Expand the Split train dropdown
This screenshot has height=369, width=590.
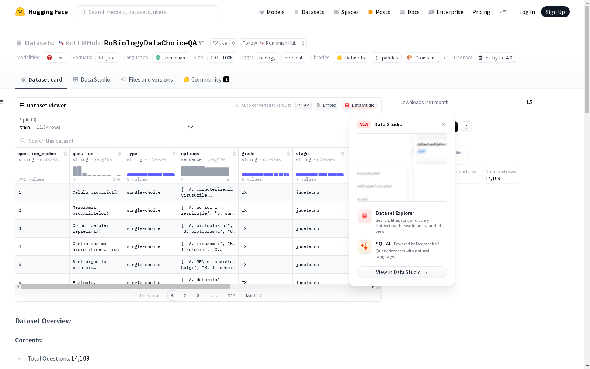tap(107, 123)
